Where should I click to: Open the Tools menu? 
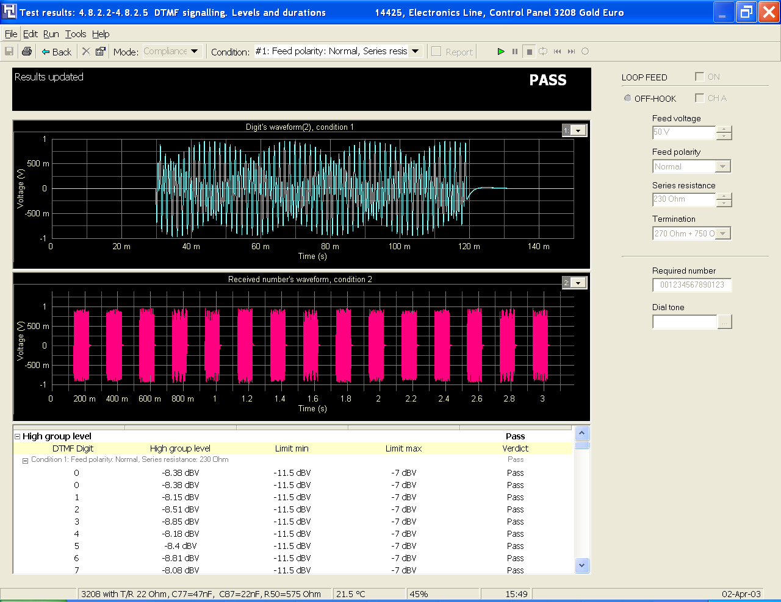(x=76, y=34)
